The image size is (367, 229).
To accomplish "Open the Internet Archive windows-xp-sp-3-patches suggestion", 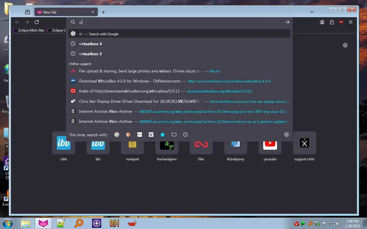I will click(179, 121).
